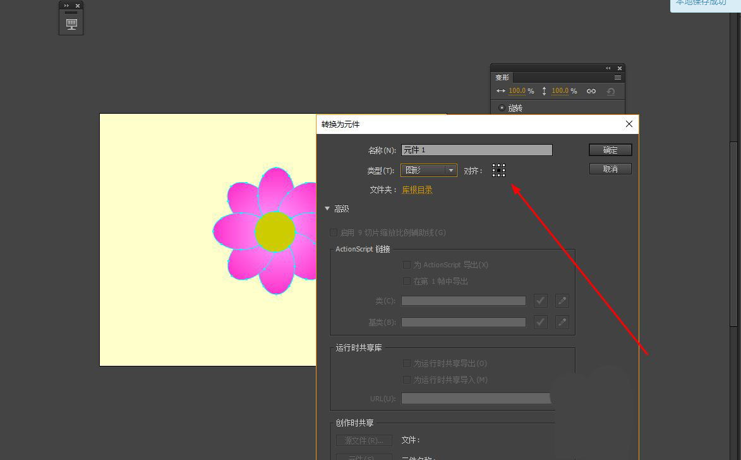Close the 变形 transform panel
Screen dimensions: 741x460
(620, 68)
